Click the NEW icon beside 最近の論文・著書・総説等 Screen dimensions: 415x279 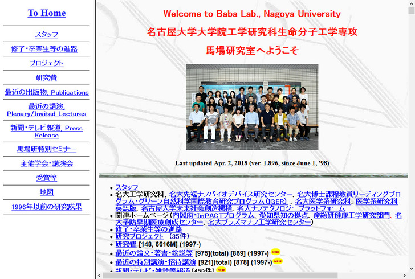click(x=275, y=252)
